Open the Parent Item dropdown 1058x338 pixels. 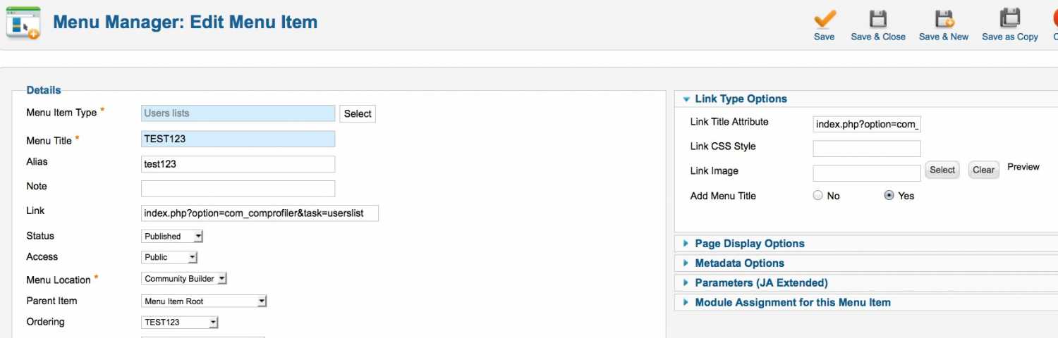[204, 301]
